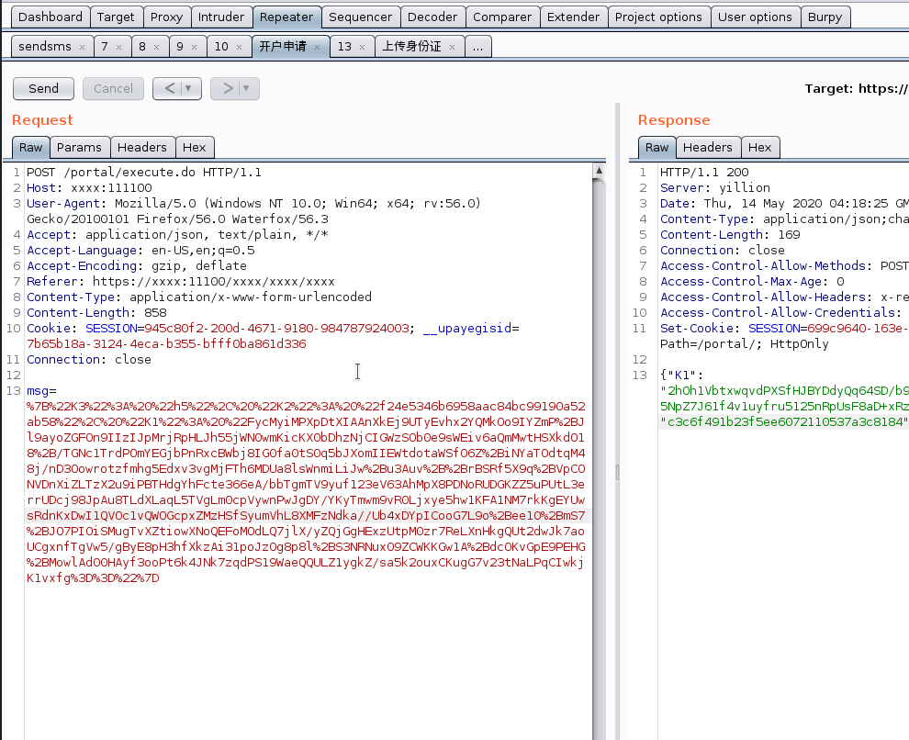Close the sendsms repeater tab

(83, 47)
